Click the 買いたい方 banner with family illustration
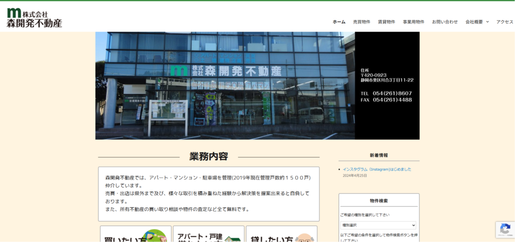 tap(135, 235)
